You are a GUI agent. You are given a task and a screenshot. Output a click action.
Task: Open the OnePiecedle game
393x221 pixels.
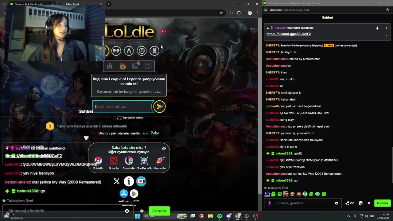(x=144, y=163)
